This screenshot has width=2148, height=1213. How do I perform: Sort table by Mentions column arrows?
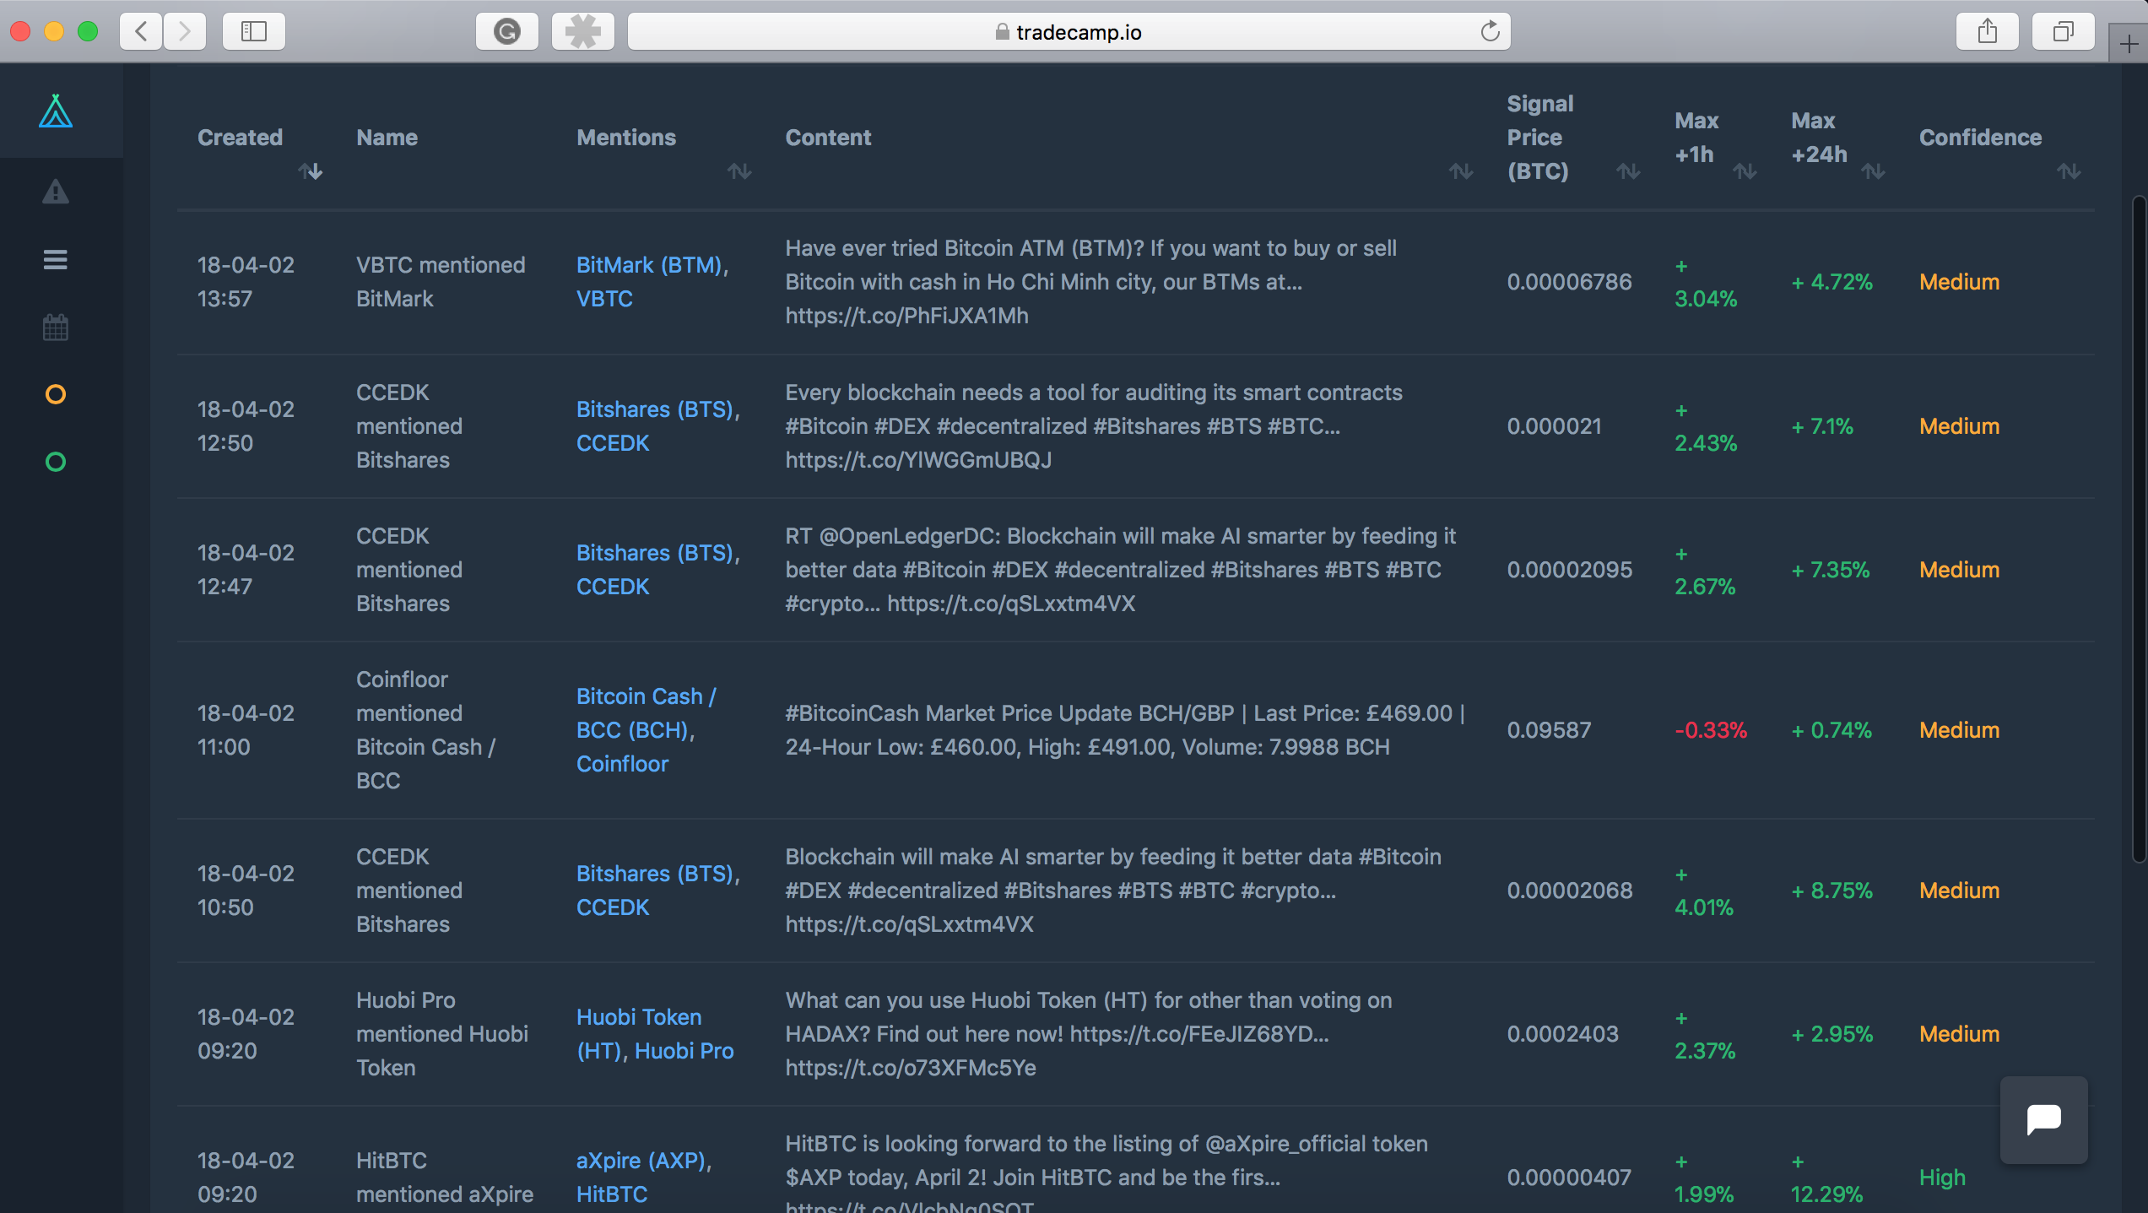[x=739, y=171]
